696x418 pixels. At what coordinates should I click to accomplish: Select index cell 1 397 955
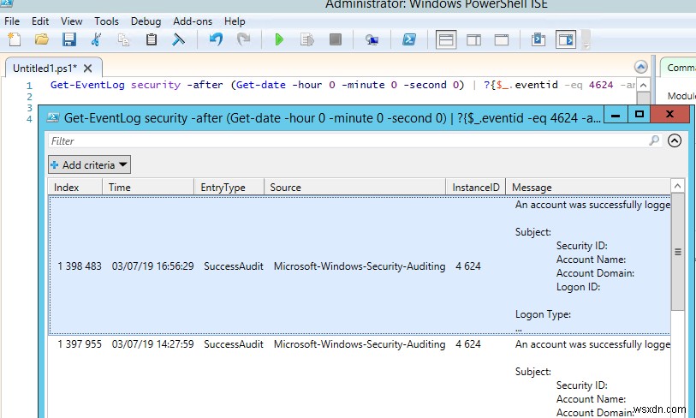[80, 344]
